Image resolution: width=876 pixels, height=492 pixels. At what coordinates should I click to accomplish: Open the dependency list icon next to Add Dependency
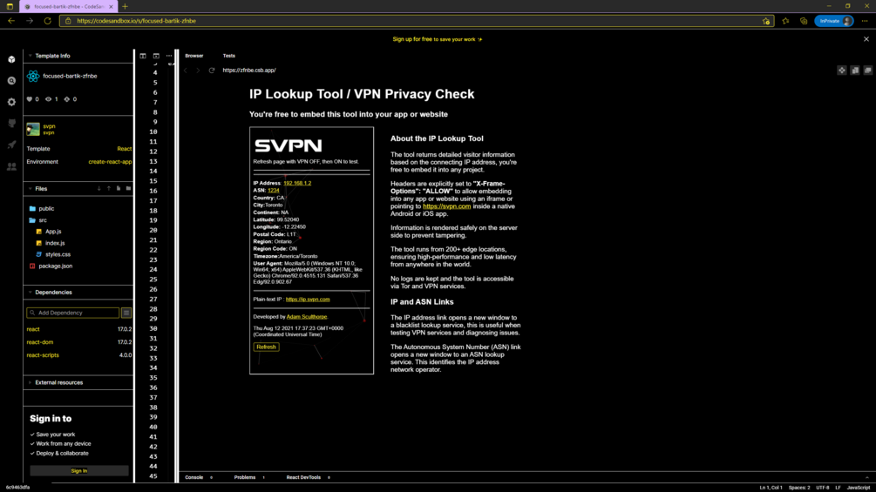click(x=126, y=313)
